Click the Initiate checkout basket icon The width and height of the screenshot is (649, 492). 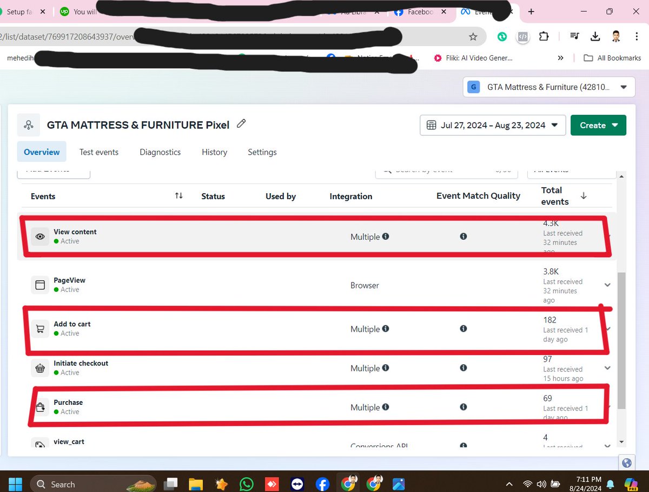pyautogui.click(x=40, y=368)
